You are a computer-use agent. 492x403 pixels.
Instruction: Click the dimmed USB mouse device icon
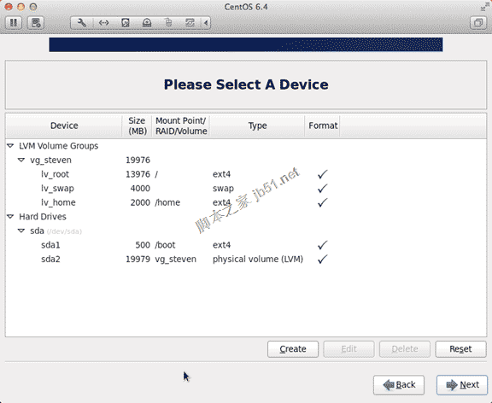[x=168, y=23]
